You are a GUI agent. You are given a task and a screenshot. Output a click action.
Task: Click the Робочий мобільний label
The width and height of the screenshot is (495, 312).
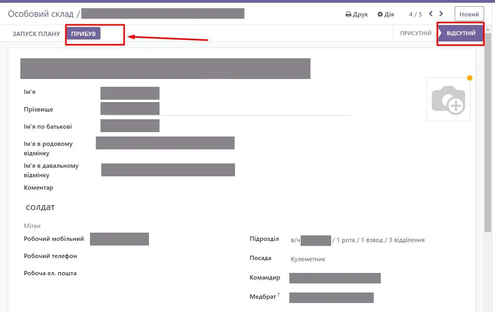(54, 239)
